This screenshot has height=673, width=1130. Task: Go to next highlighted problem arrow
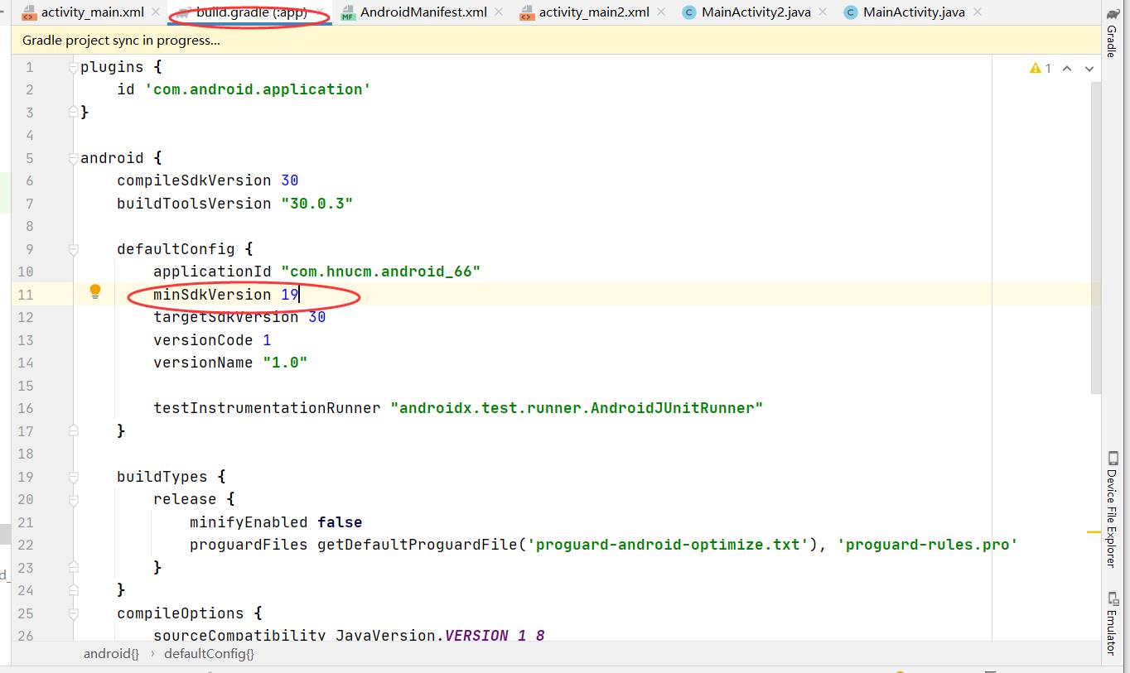[1089, 68]
